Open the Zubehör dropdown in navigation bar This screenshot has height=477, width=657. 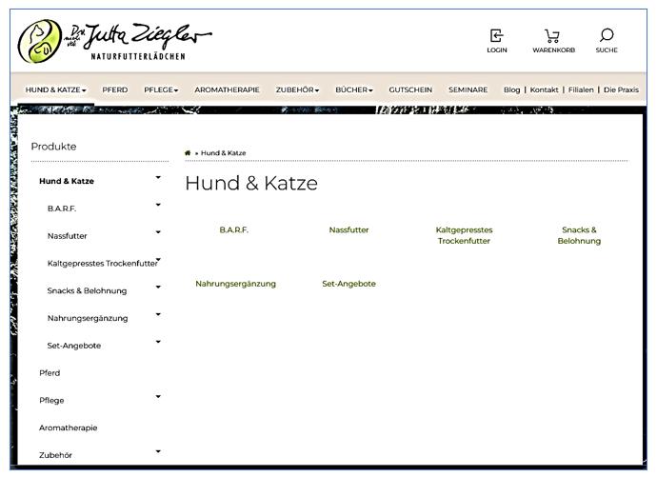point(298,89)
